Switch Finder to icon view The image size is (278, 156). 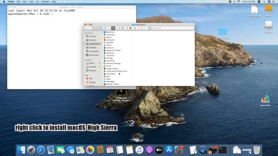pyautogui.click(x=105, y=28)
